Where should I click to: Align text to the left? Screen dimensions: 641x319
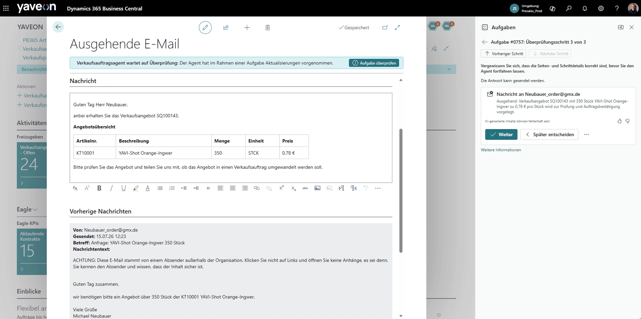tap(220, 188)
